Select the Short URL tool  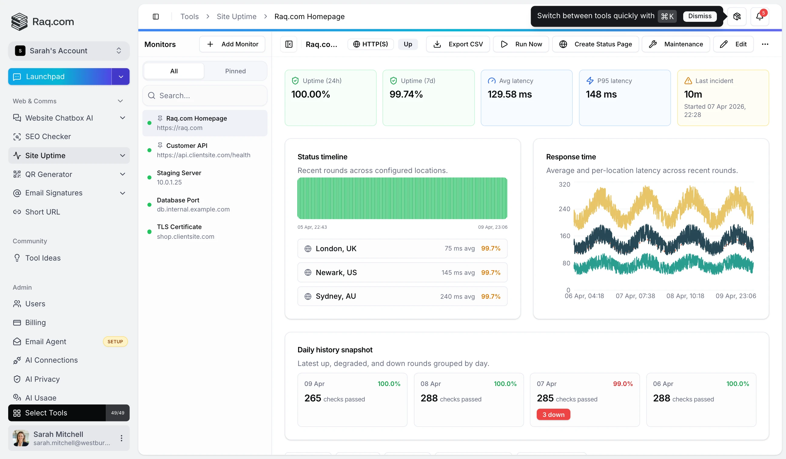(x=43, y=212)
